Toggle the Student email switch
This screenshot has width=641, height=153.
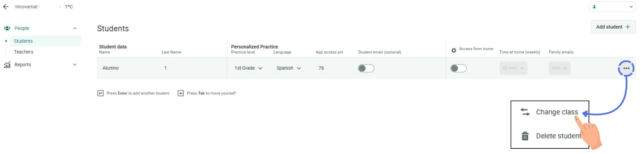(366, 68)
